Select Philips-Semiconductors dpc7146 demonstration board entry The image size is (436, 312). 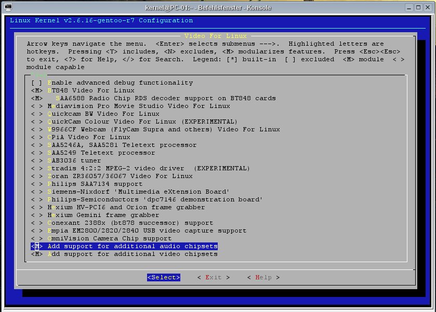pos(147,199)
